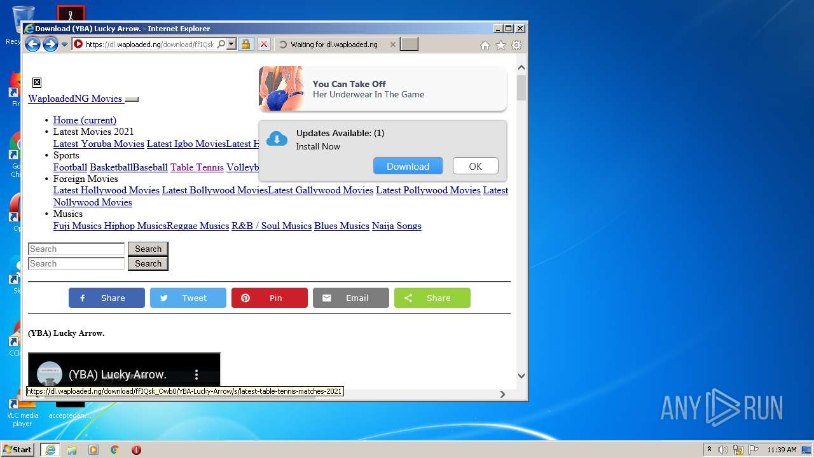Viewport: 814px width, 458px height.
Task: Open media player taskbar icon
Action: point(93,450)
